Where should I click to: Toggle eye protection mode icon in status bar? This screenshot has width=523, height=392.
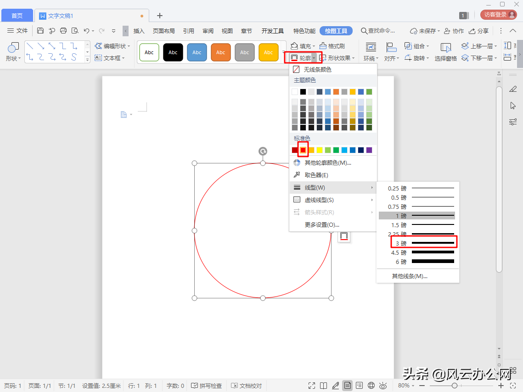click(x=383, y=386)
